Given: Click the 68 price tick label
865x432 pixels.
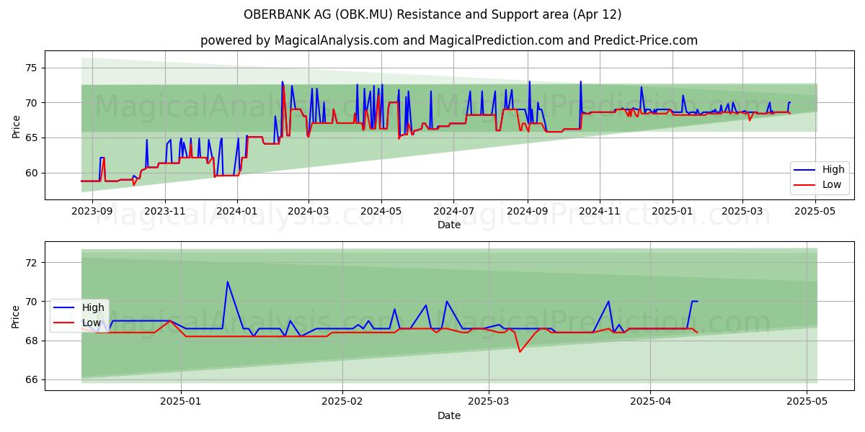Looking at the screenshot, I should (33, 341).
